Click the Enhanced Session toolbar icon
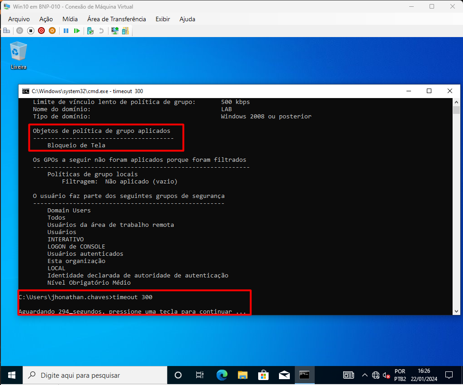This screenshot has height=385, width=463. [x=115, y=31]
